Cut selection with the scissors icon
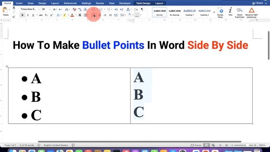The width and height of the screenshot is (270, 152). pos(14,8)
